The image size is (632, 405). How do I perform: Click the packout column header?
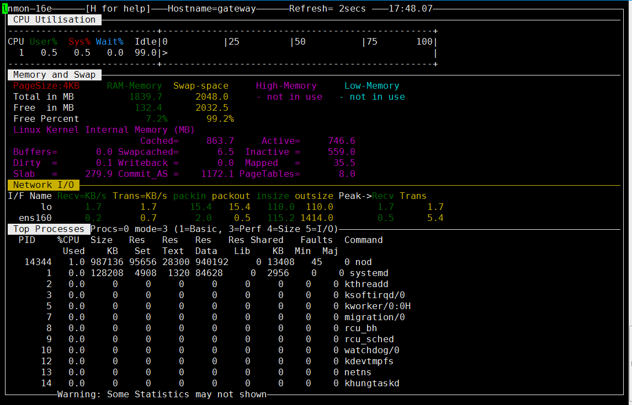pos(231,196)
